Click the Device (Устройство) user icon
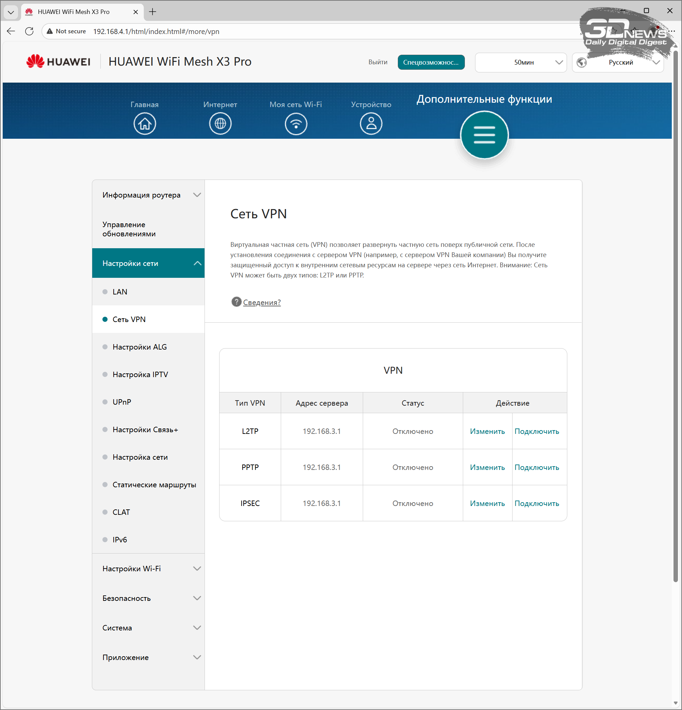The height and width of the screenshot is (710, 682). pyautogui.click(x=371, y=124)
